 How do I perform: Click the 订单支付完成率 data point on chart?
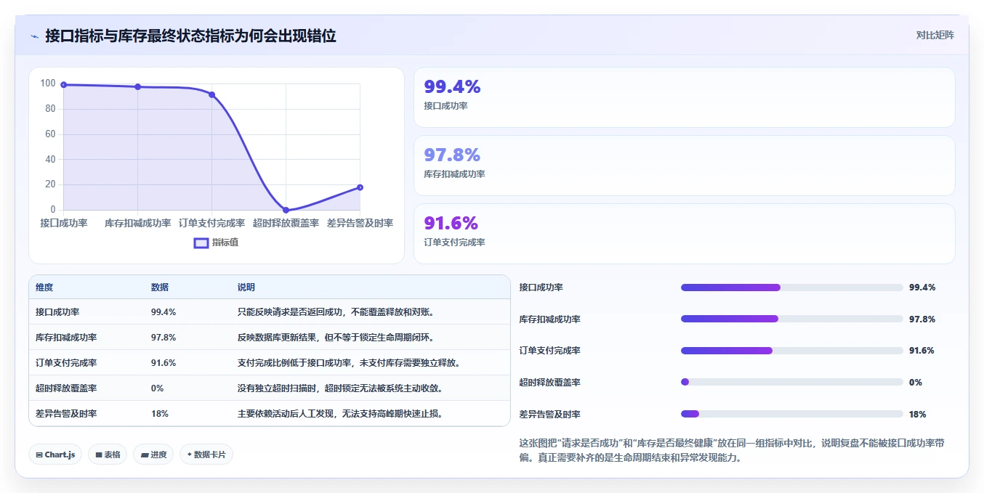coord(212,94)
